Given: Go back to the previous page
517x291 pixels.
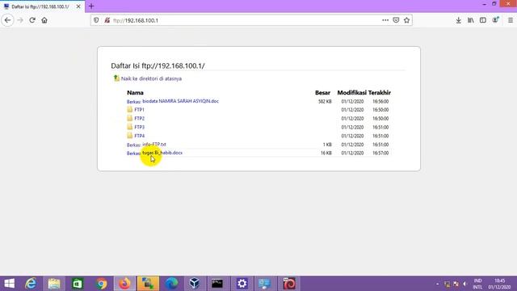Looking at the screenshot, I should tap(7, 20).
